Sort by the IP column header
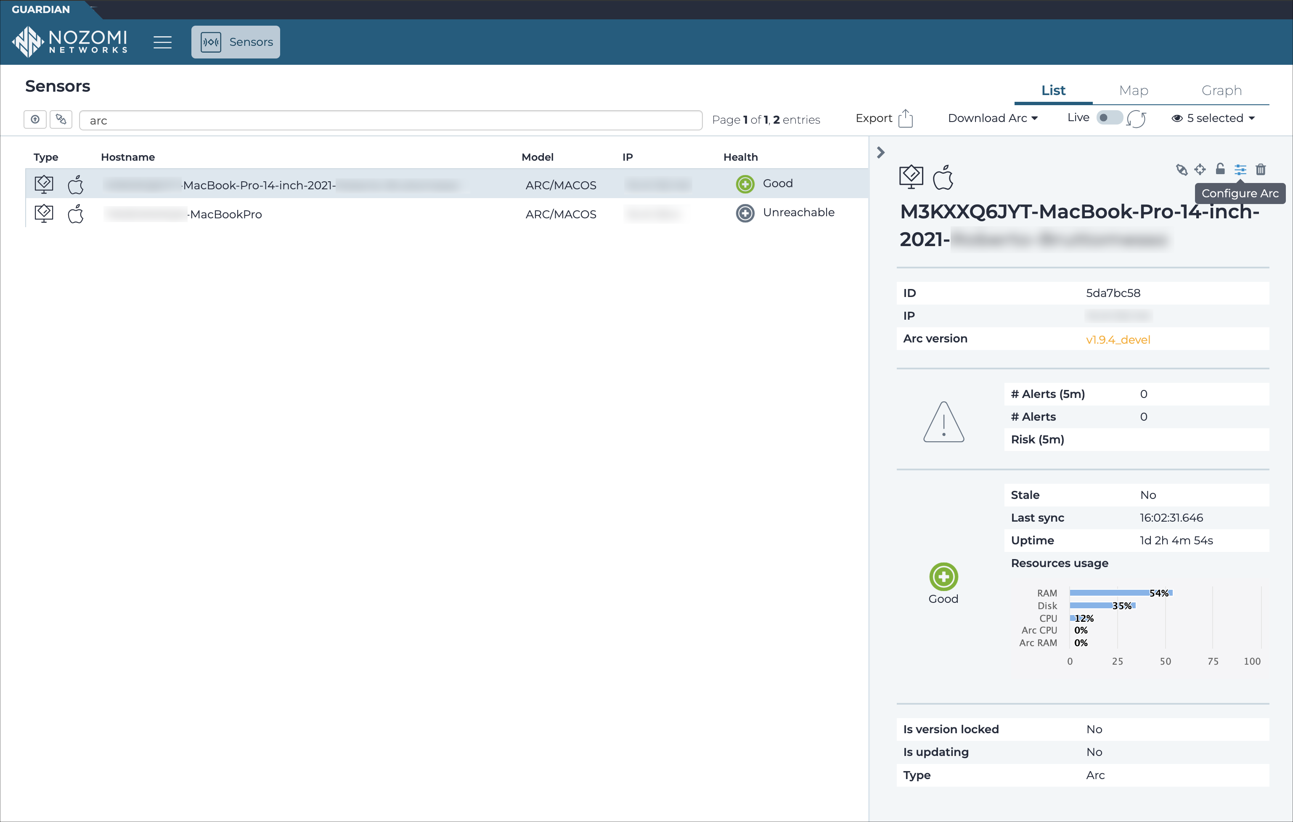The image size is (1293, 822). coord(628,157)
